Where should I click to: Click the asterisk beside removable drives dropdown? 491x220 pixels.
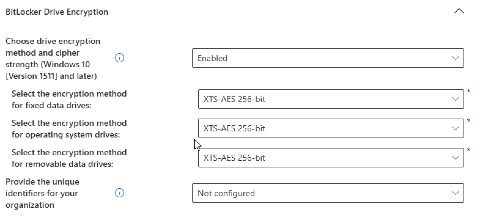tap(469, 149)
